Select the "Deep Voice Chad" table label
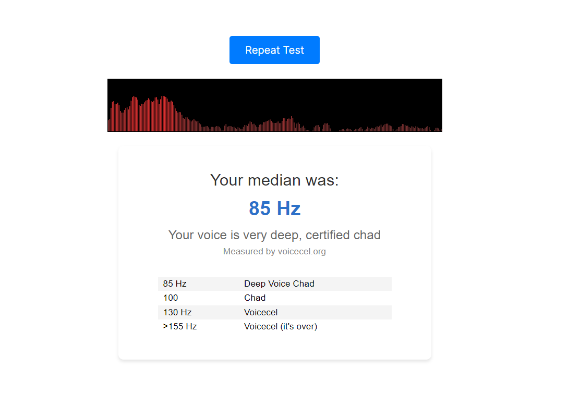The height and width of the screenshot is (394, 568). (x=279, y=284)
